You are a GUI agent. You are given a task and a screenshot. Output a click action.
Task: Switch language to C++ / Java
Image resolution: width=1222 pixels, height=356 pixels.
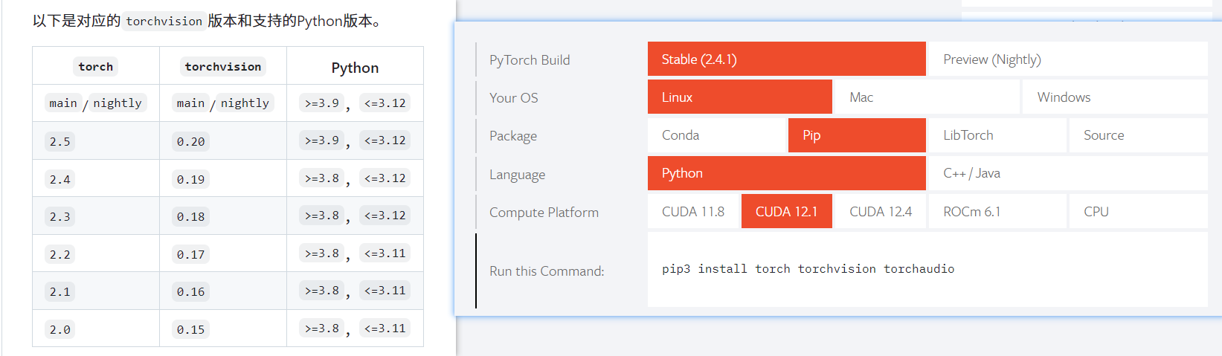(1068, 173)
